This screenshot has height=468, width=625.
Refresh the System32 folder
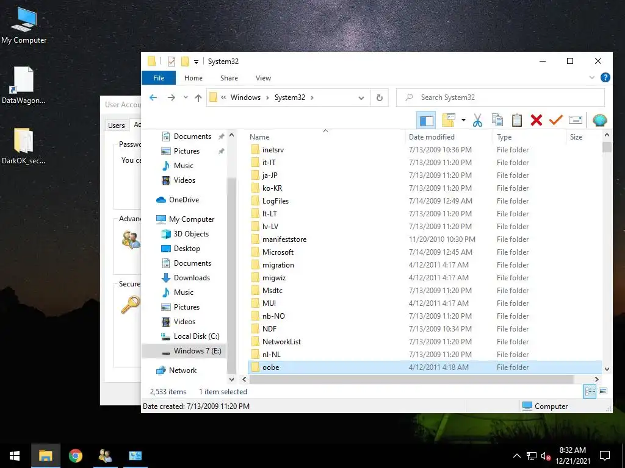pyautogui.click(x=380, y=98)
